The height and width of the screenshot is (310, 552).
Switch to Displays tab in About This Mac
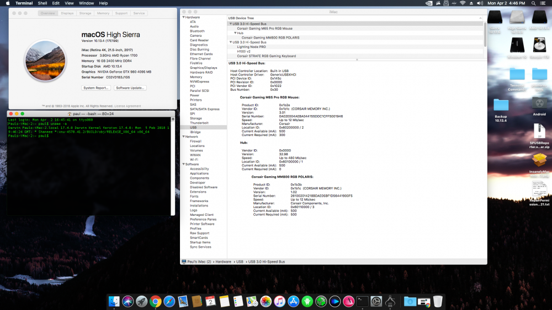pos(67,13)
